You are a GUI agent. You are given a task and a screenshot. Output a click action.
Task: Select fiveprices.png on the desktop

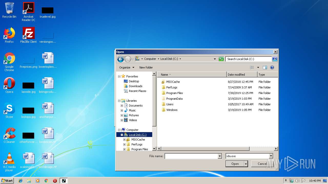(28, 62)
